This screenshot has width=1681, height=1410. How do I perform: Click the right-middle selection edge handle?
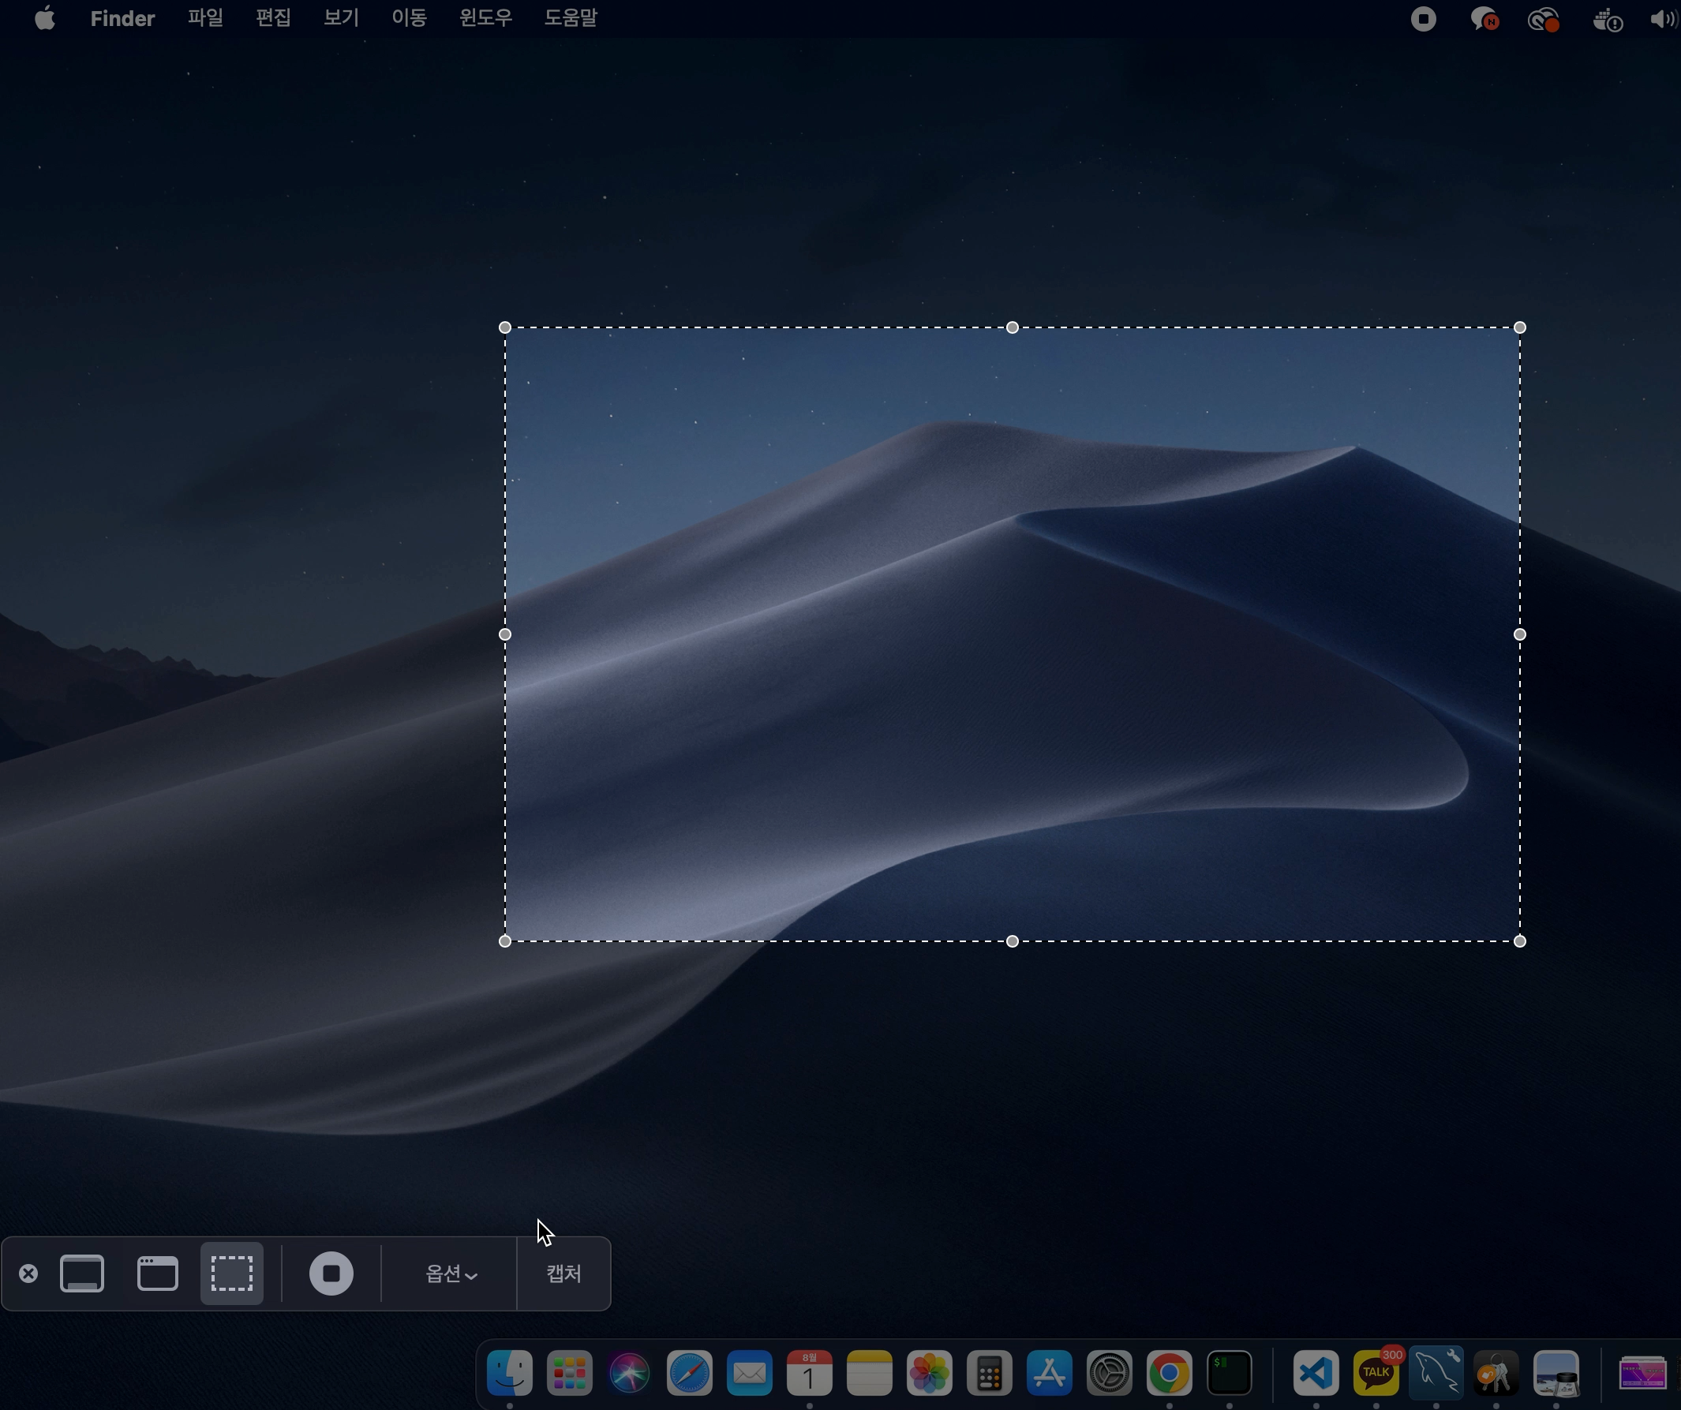point(1519,634)
